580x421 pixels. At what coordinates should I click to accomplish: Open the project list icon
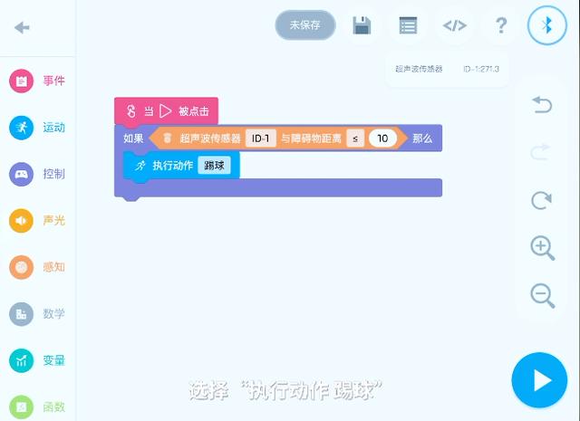[408, 25]
